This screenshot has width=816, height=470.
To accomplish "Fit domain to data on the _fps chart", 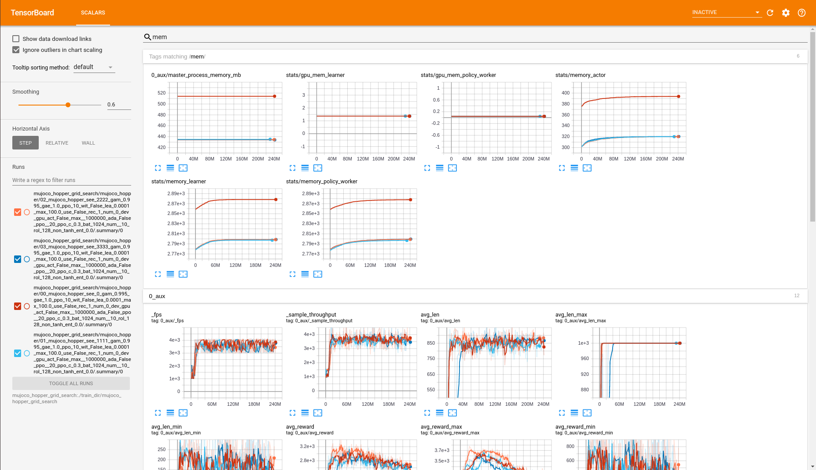I will click(x=183, y=413).
